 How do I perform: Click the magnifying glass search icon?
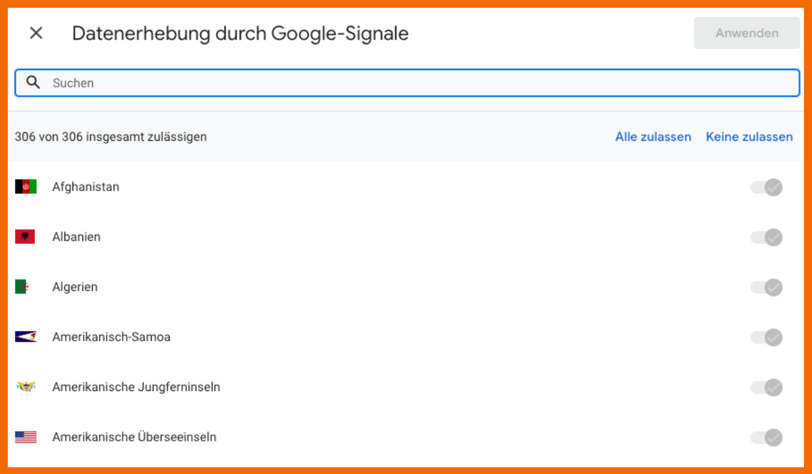point(34,82)
